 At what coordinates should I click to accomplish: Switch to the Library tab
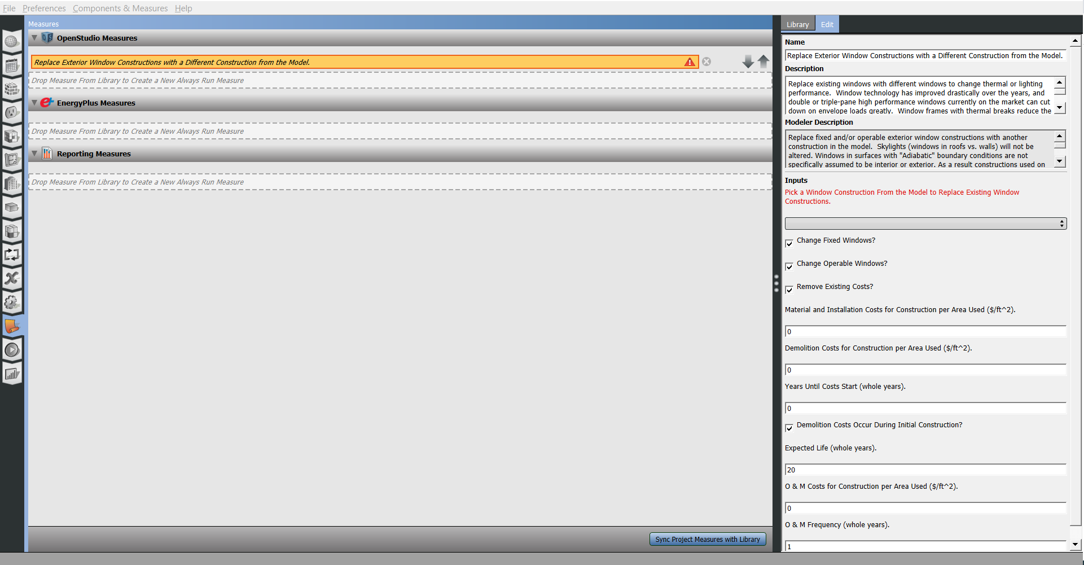pos(797,24)
